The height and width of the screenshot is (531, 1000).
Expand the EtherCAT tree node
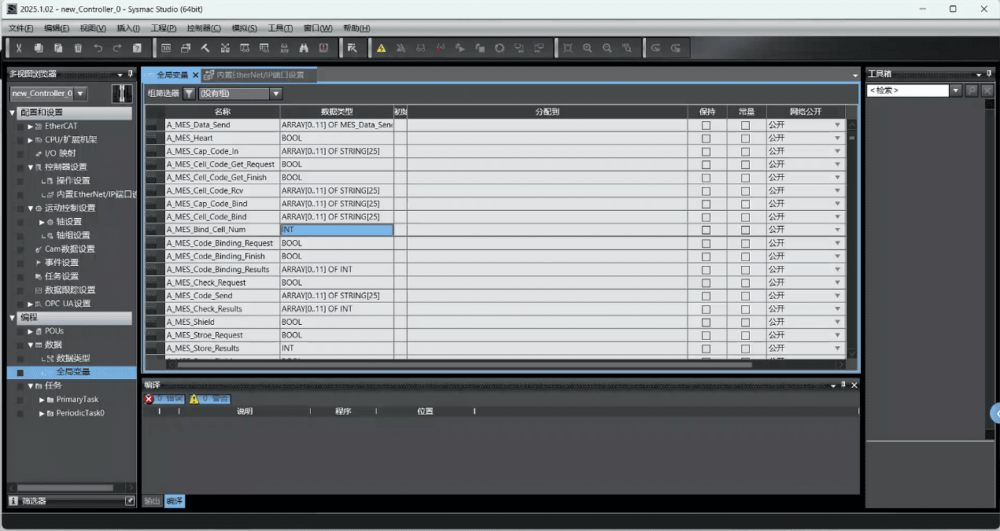(31, 127)
